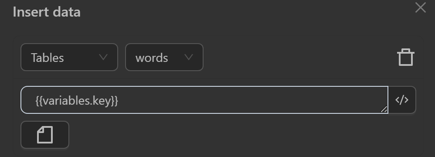
Task: Close the Insert data dialog
Action: tap(421, 7)
